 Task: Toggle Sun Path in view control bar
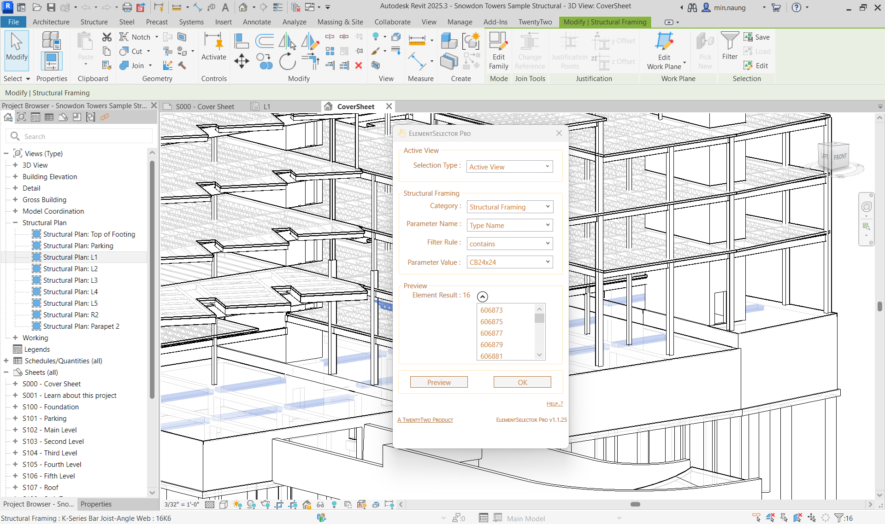[x=237, y=505]
